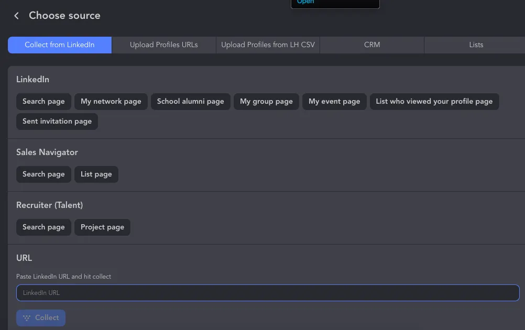
Task: Select the Collect from LinkedIn tab
Action: pos(60,45)
